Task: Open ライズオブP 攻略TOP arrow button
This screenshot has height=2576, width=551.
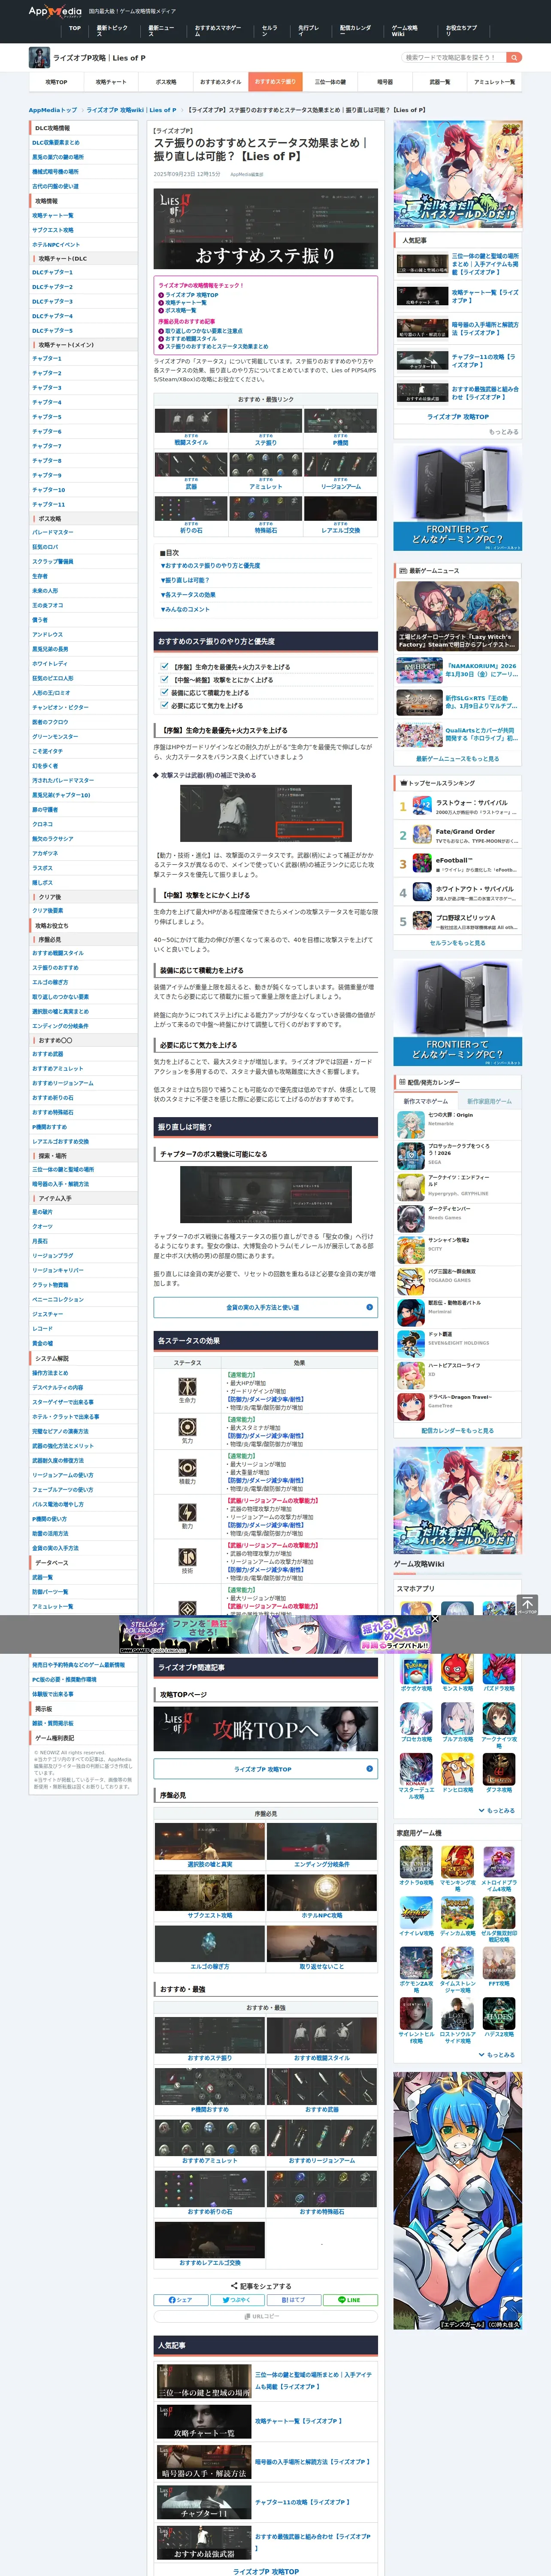Action: coord(265,1769)
